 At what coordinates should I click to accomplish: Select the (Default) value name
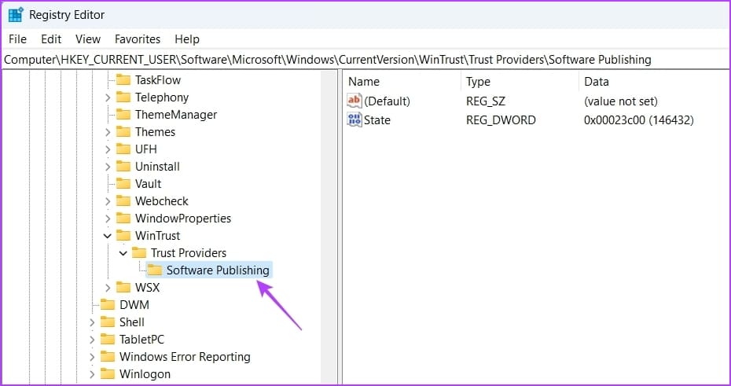tap(387, 101)
